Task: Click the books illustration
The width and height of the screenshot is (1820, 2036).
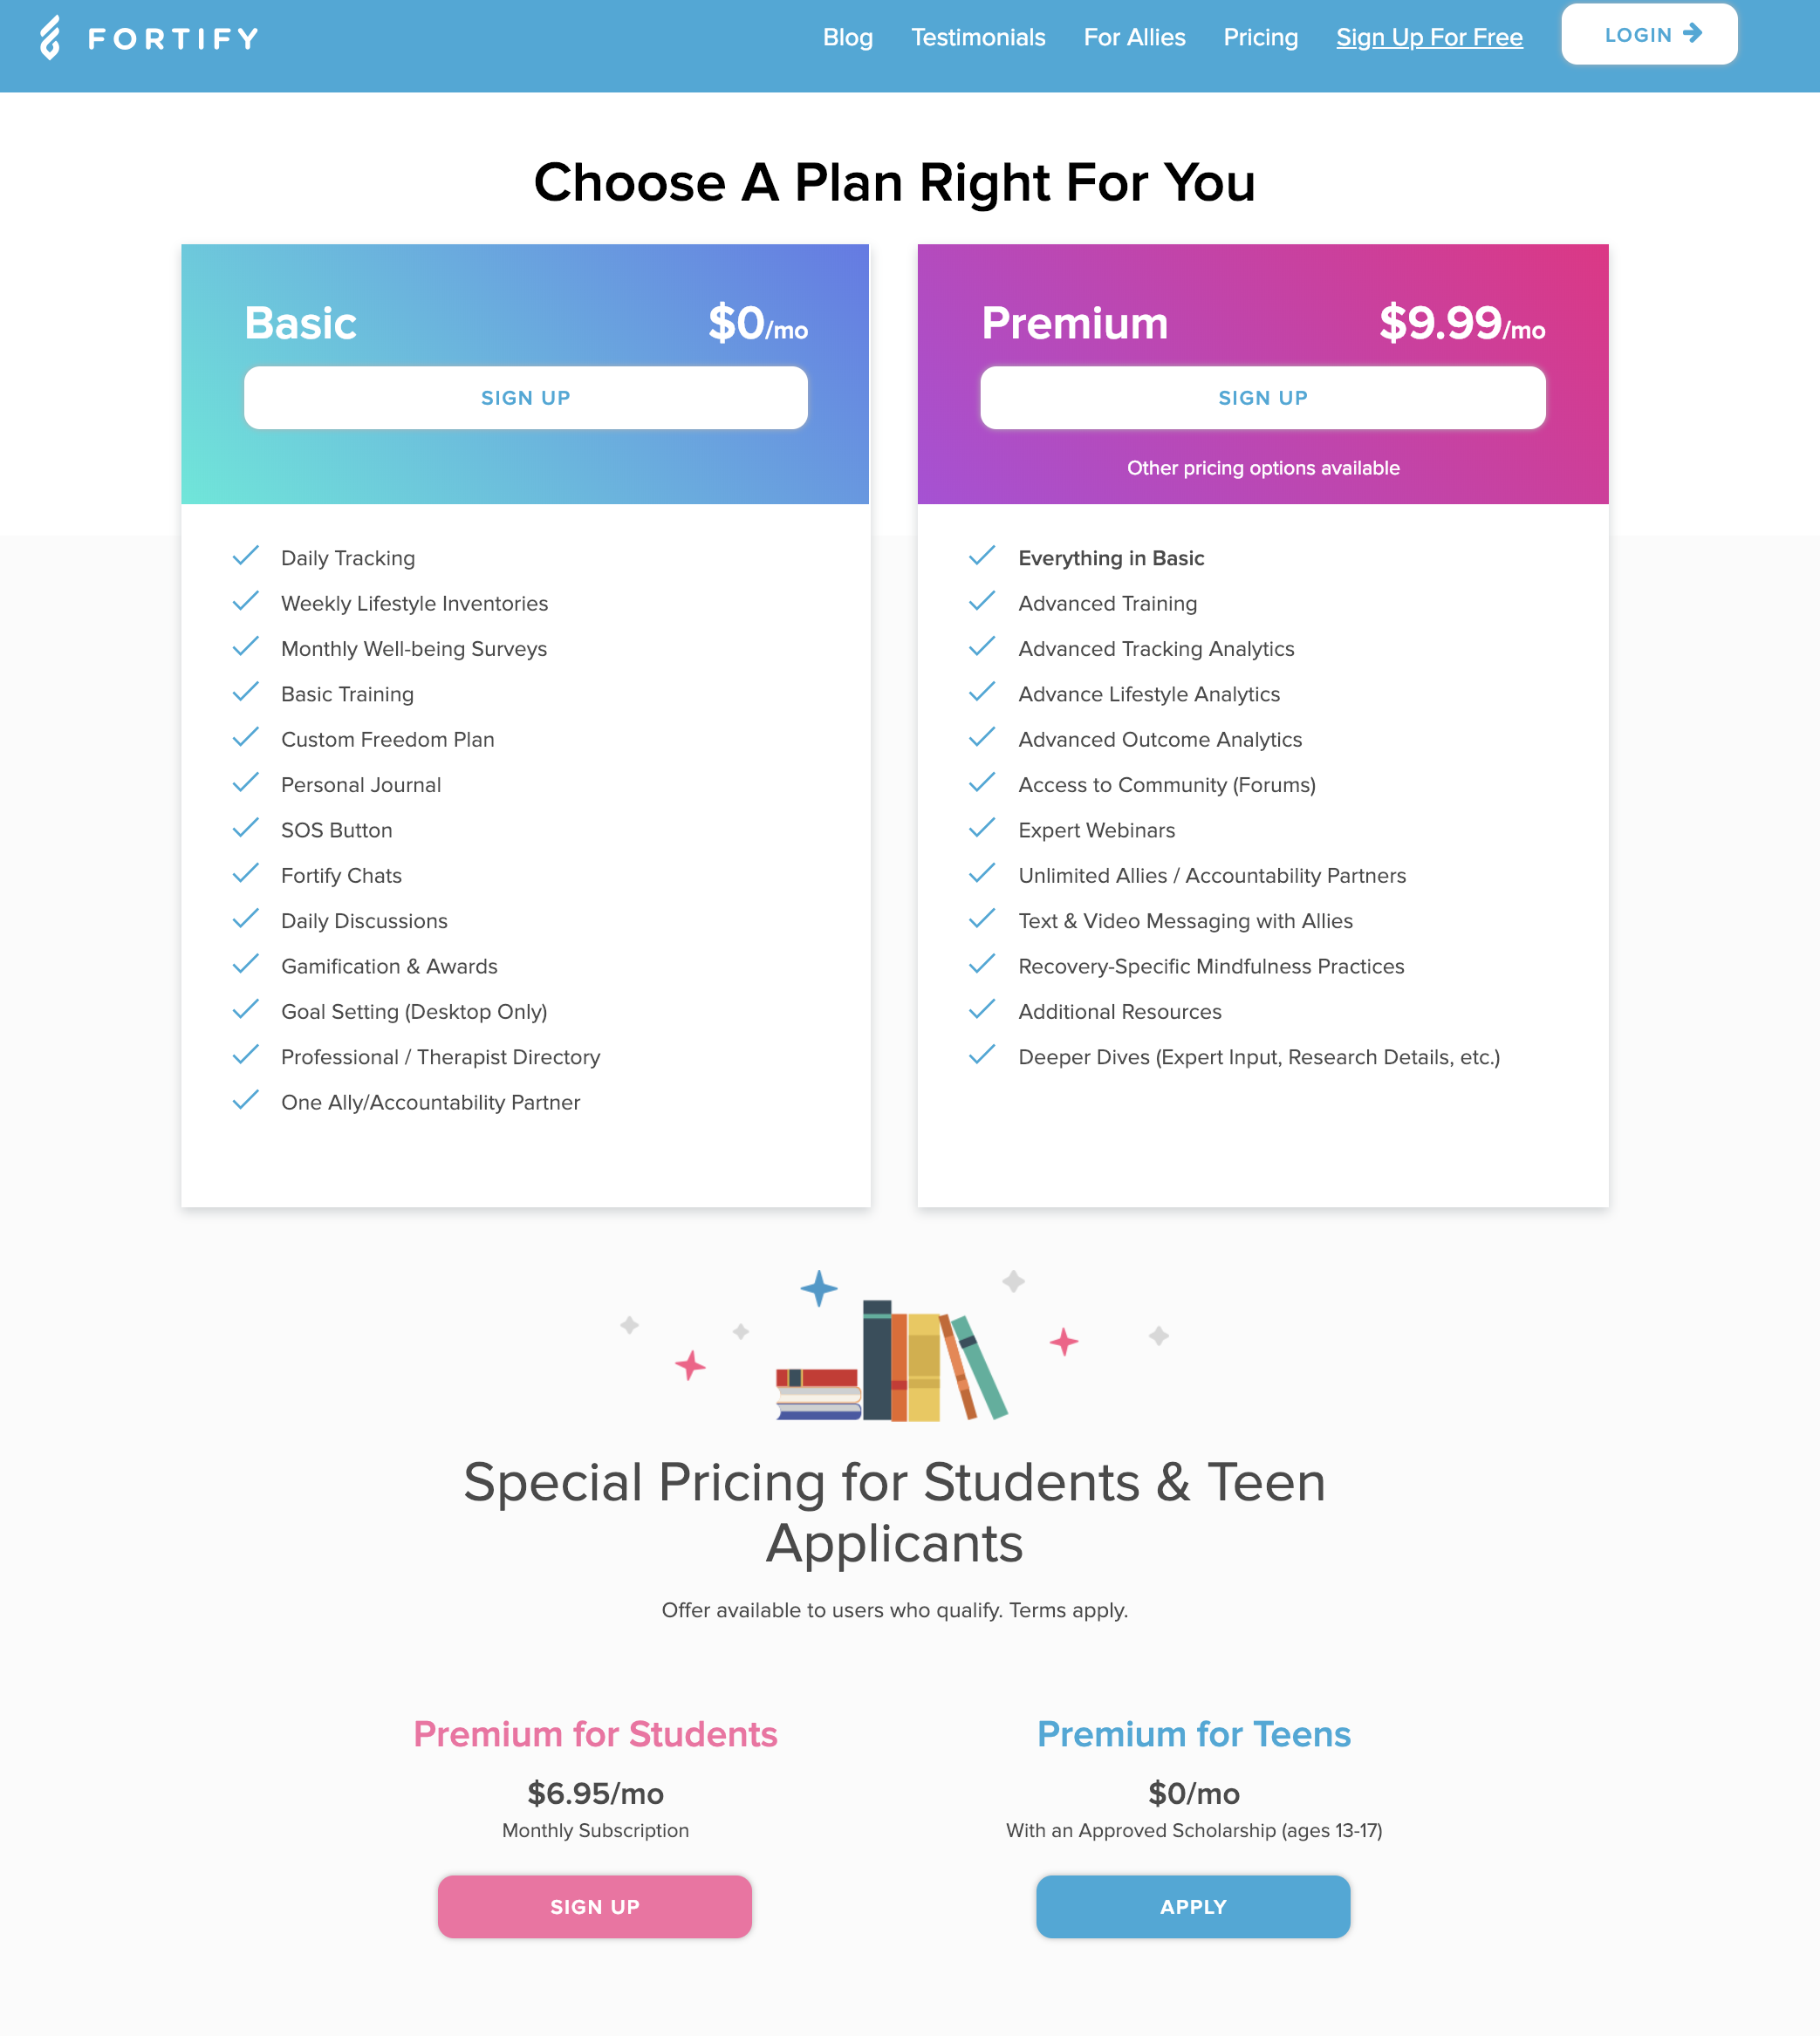Action: pos(892,1360)
